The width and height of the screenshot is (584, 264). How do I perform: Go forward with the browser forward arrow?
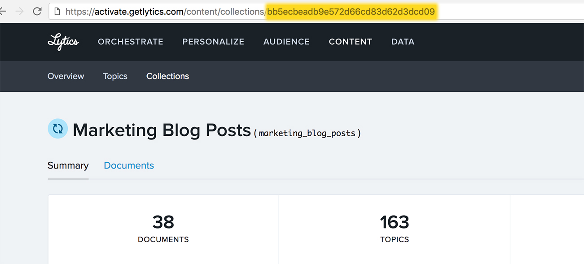tap(19, 12)
